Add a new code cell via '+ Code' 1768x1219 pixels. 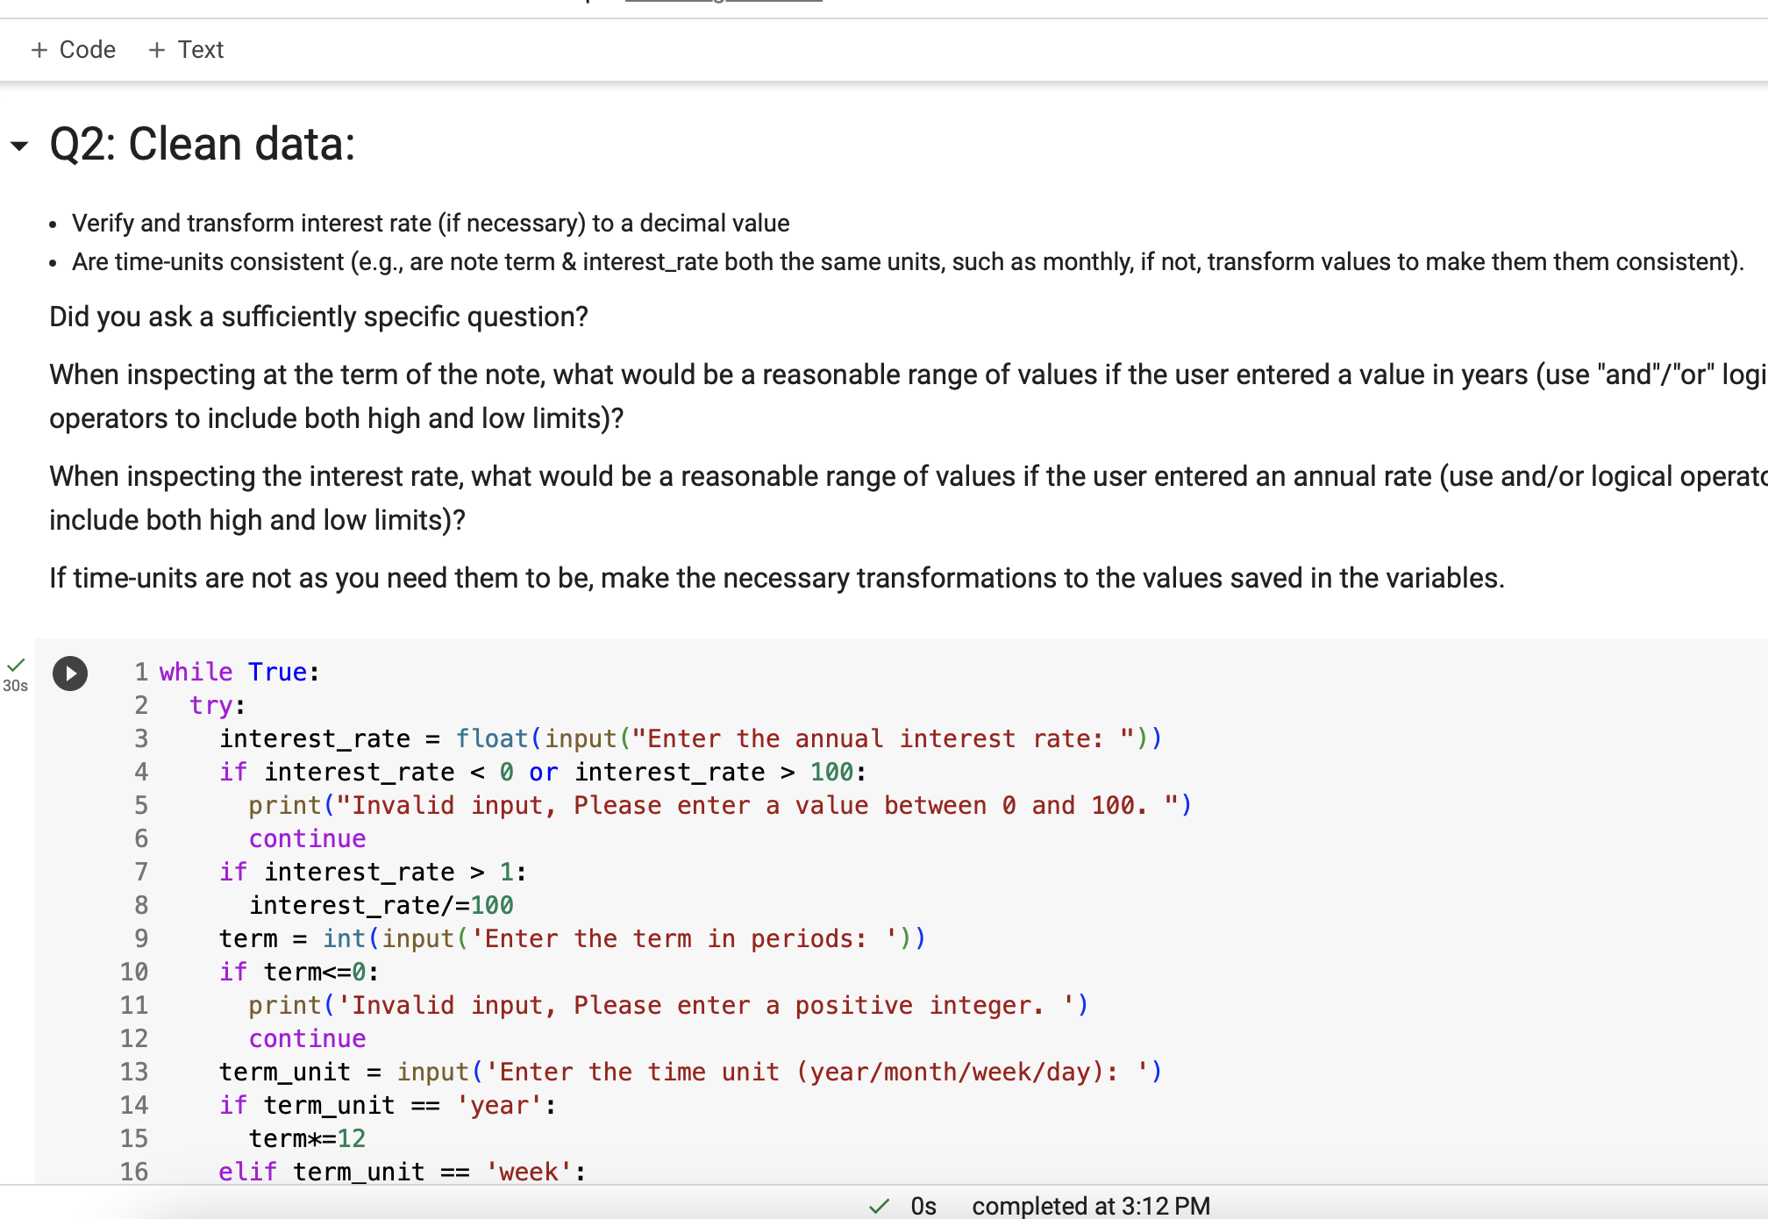pos(75,49)
